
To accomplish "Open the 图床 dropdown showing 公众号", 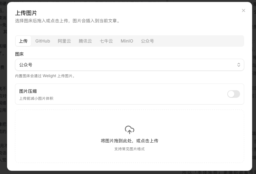I will 130,65.
